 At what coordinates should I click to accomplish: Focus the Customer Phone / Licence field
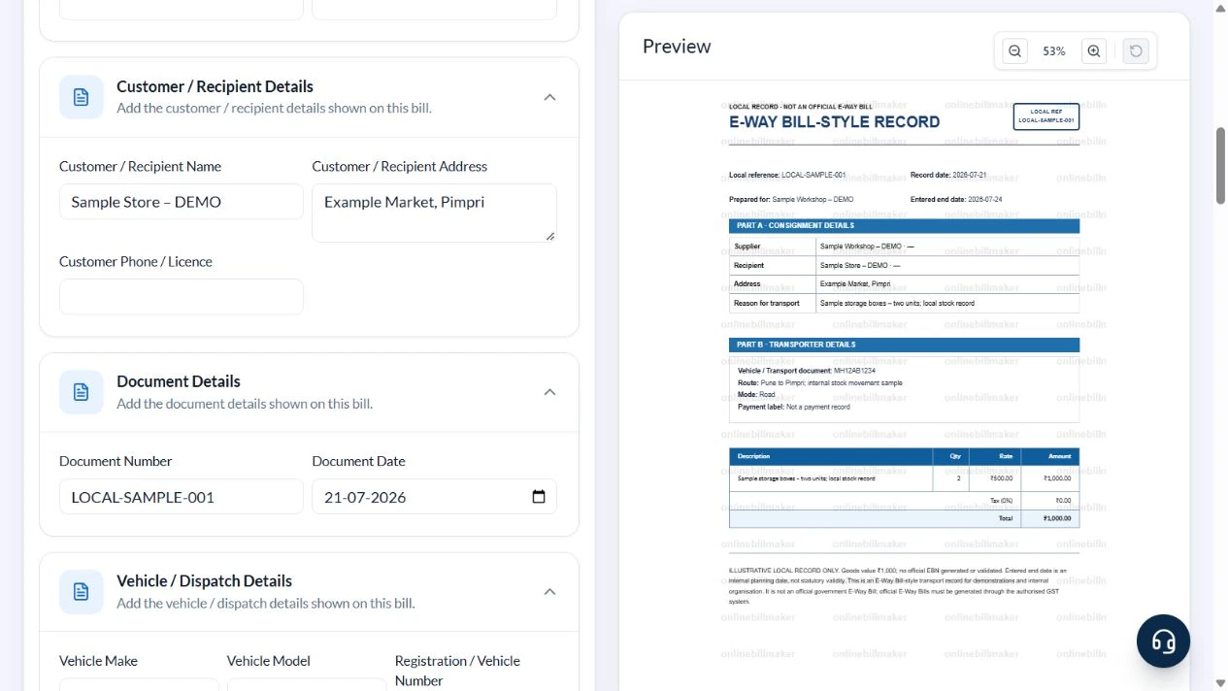[x=182, y=297]
